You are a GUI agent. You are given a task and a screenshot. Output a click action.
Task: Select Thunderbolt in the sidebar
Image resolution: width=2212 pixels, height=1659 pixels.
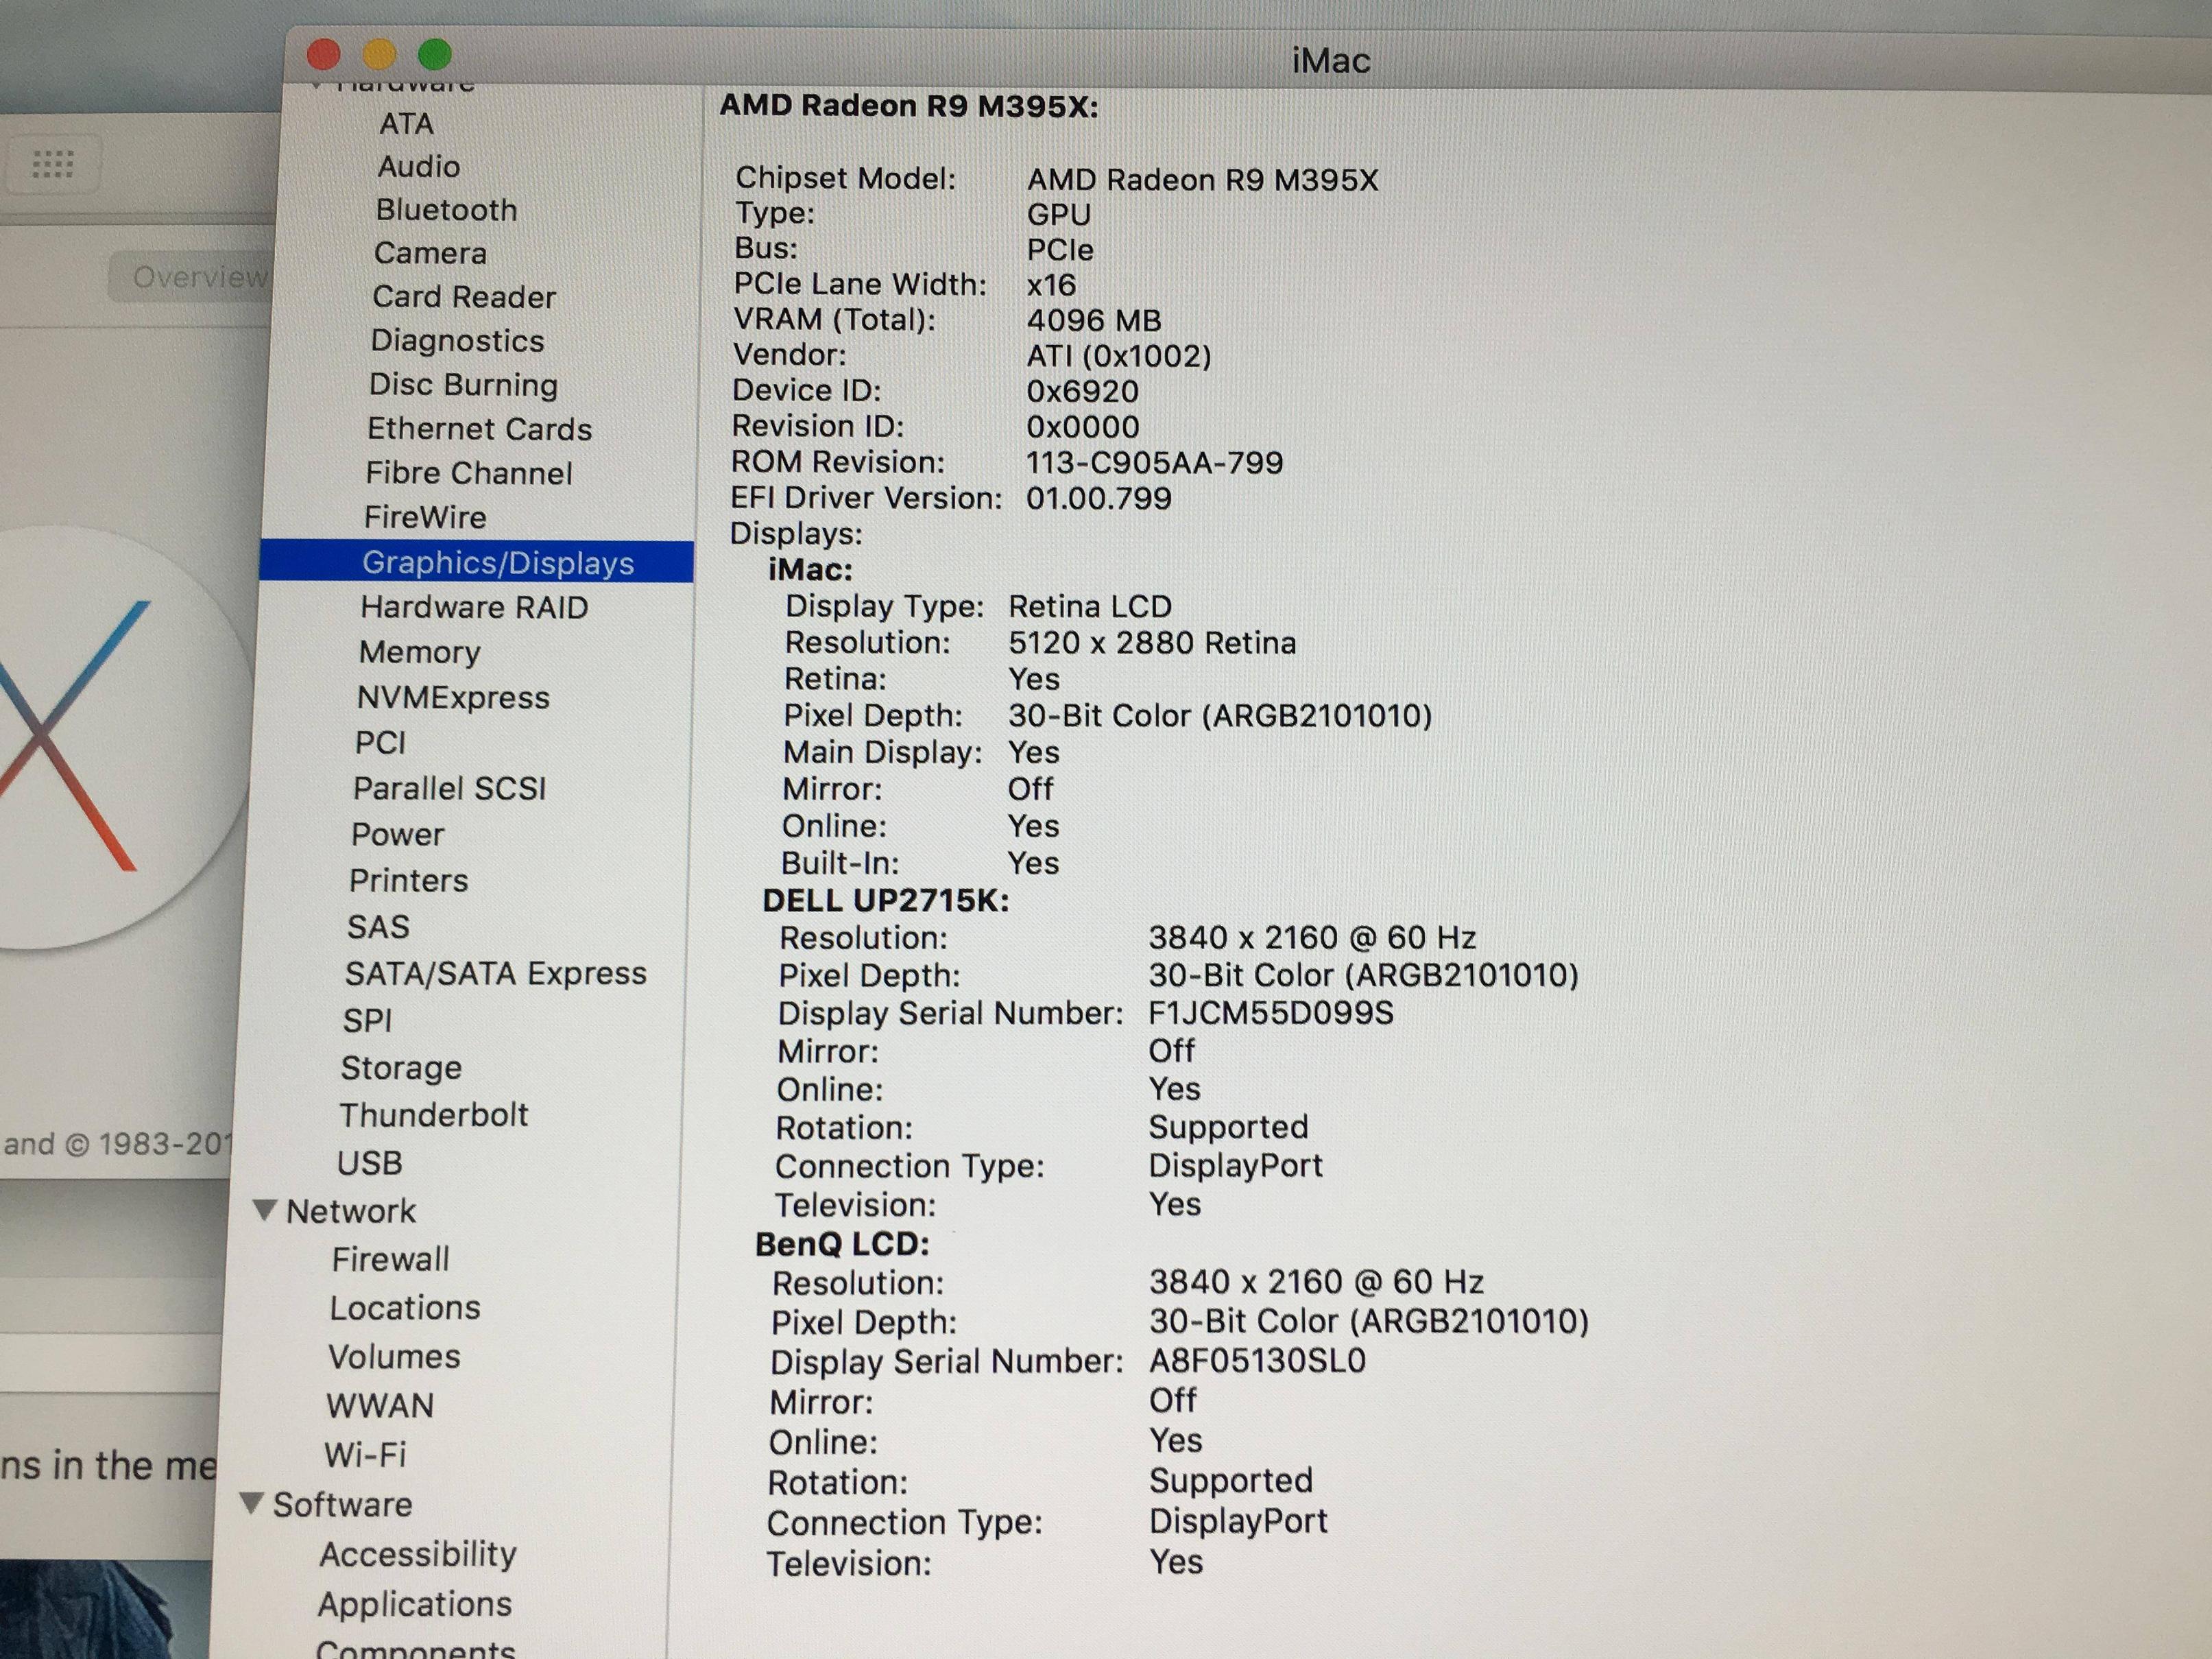433,1114
